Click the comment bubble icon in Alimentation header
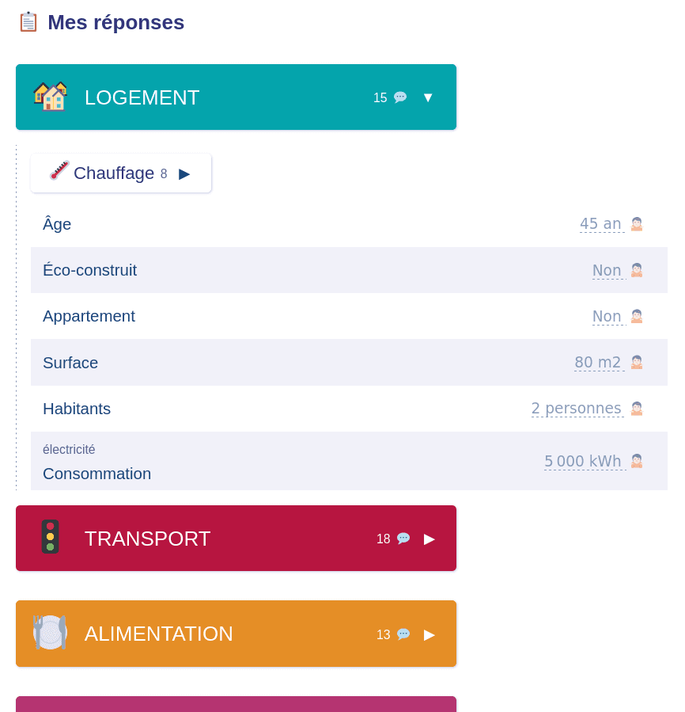This screenshot has width=685, height=712. [403, 634]
